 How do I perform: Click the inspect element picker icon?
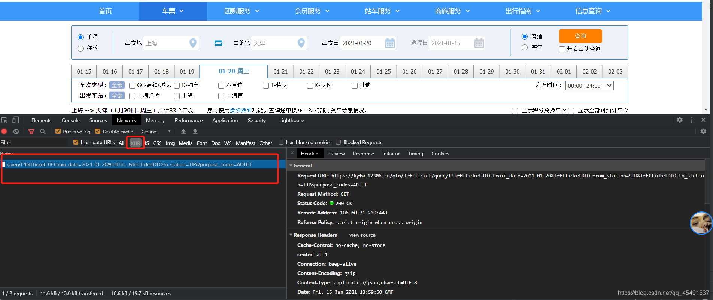[x=4, y=120]
